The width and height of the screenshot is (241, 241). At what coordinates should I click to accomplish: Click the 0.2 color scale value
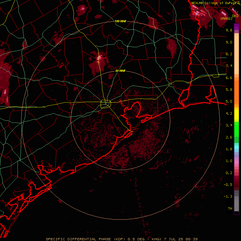[x=229, y=173]
